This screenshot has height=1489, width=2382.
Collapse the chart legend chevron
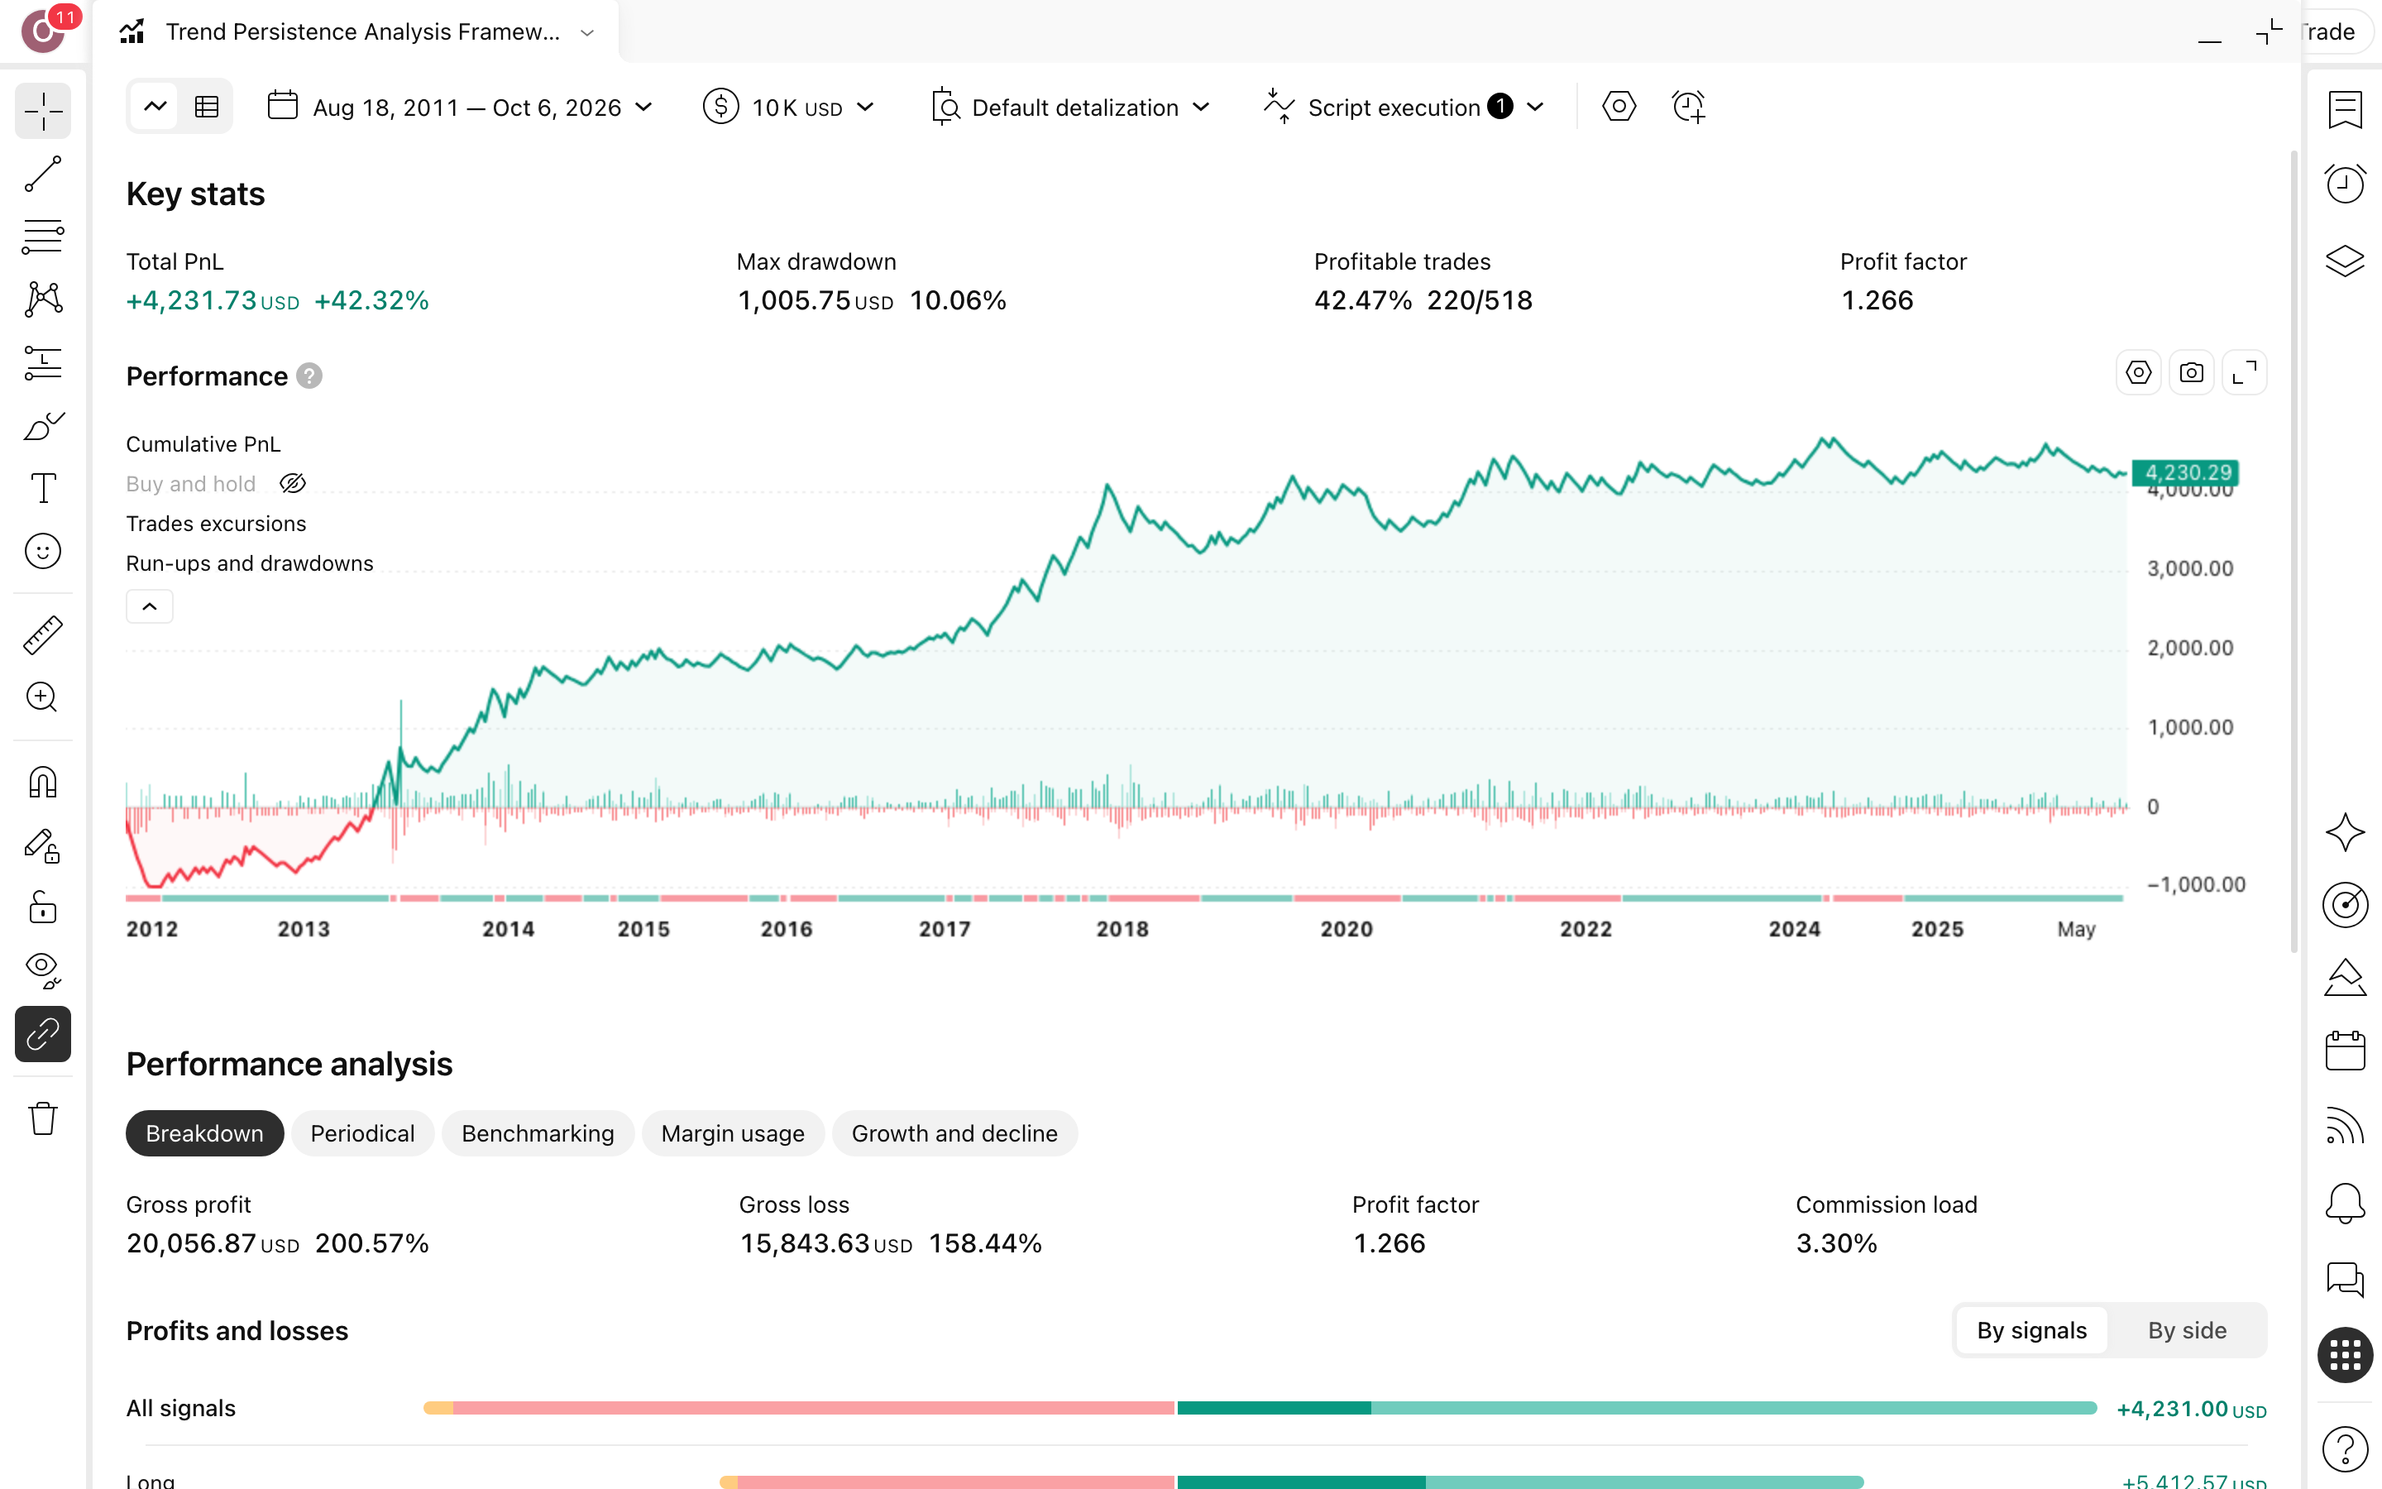click(x=150, y=606)
